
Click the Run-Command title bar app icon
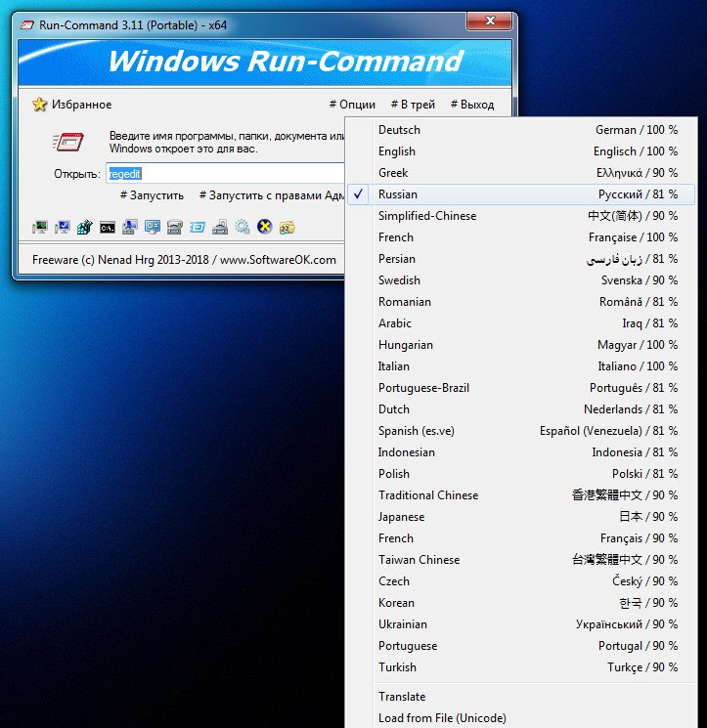[x=27, y=25]
